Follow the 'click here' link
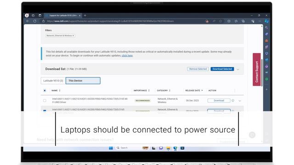 127,55
